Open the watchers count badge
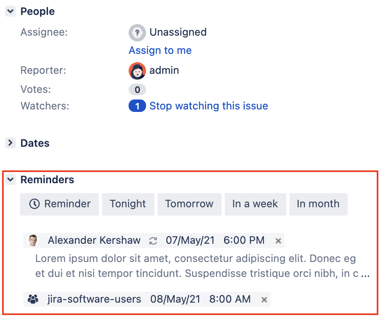The image size is (385, 325). point(137,106)
